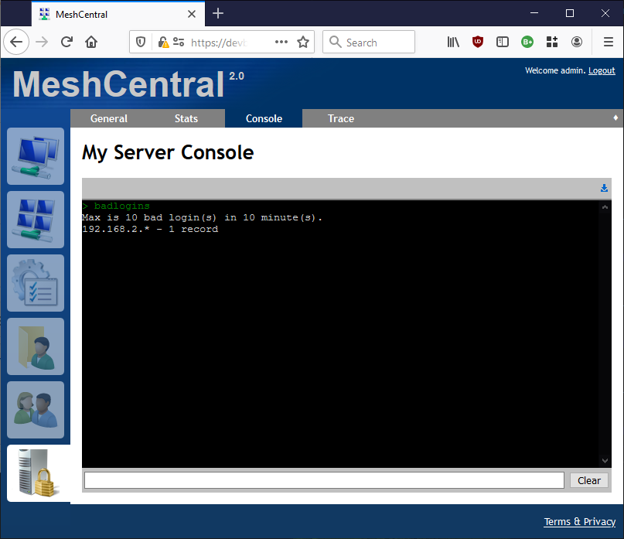Open Terms & Privacy link
Image resolution: width=624 pixels, height=539 pixels.
click(579, 521)
